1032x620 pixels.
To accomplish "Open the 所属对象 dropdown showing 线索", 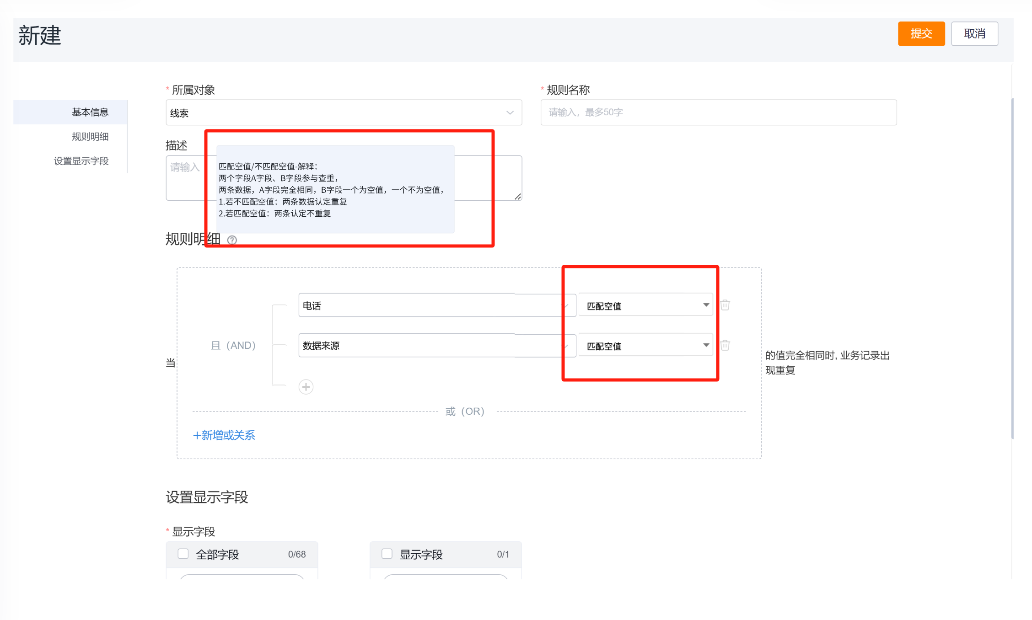I will point(344,112).
